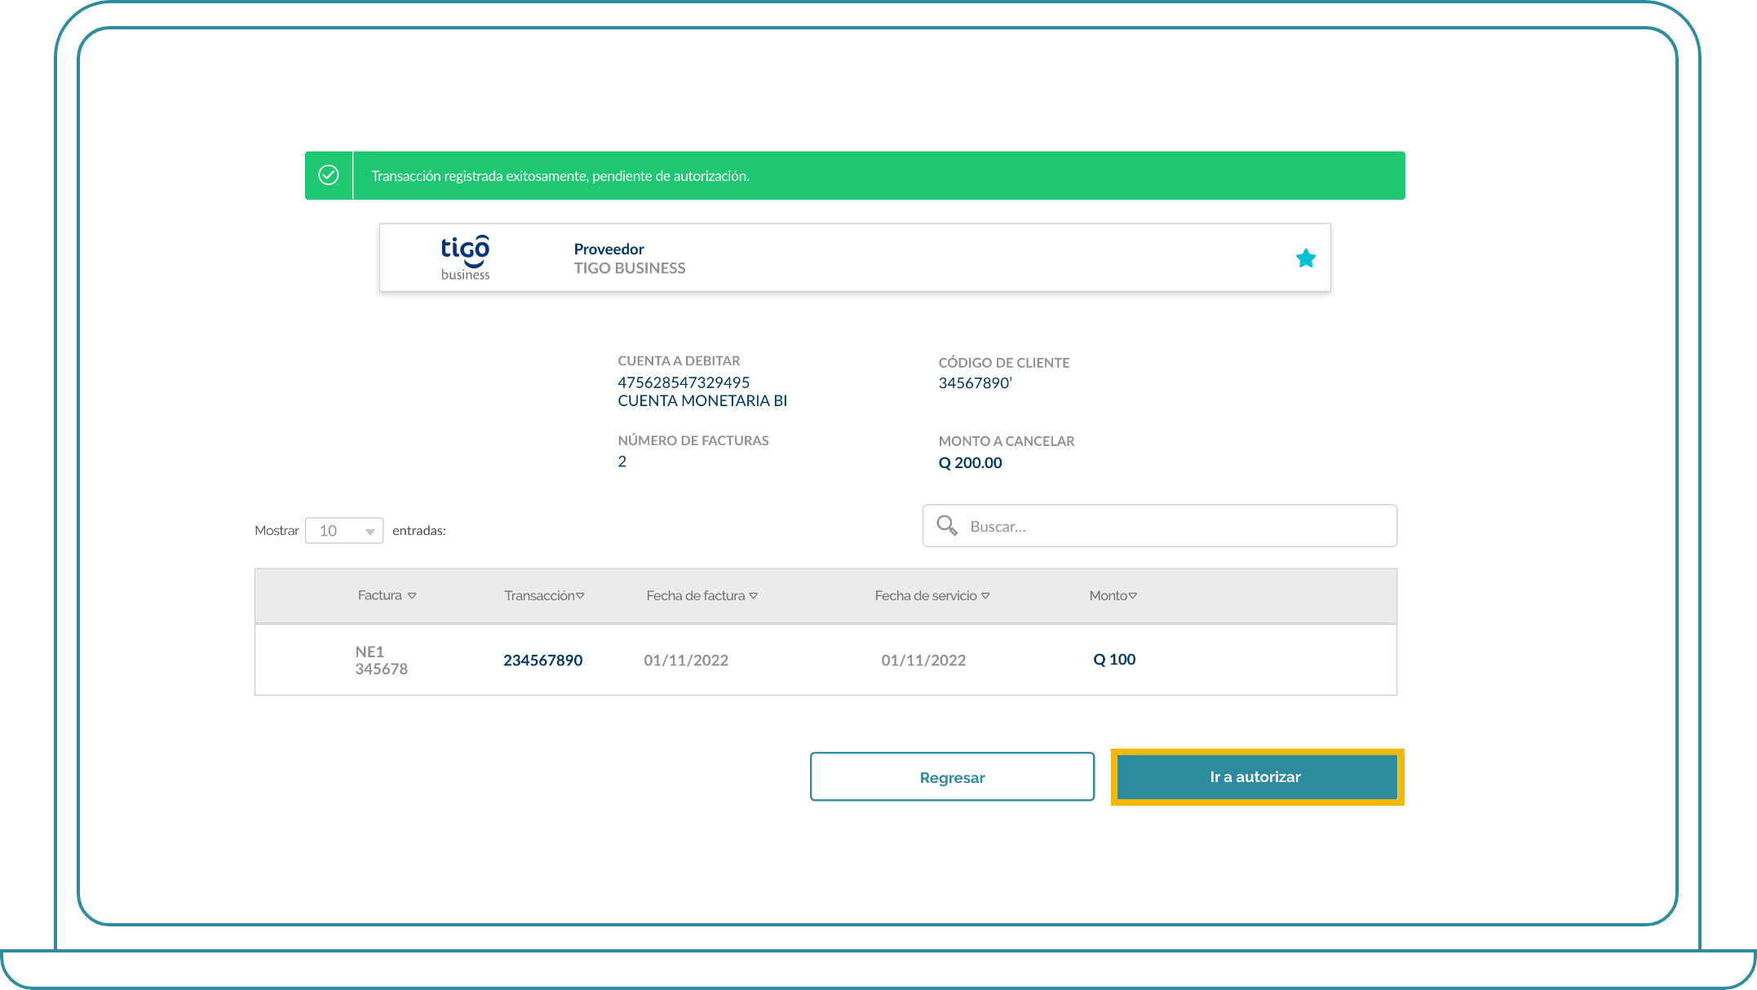Click the Regresar button
This screenshot has height=990, width=1757.
pyautogui.click(x=952, y=777)
